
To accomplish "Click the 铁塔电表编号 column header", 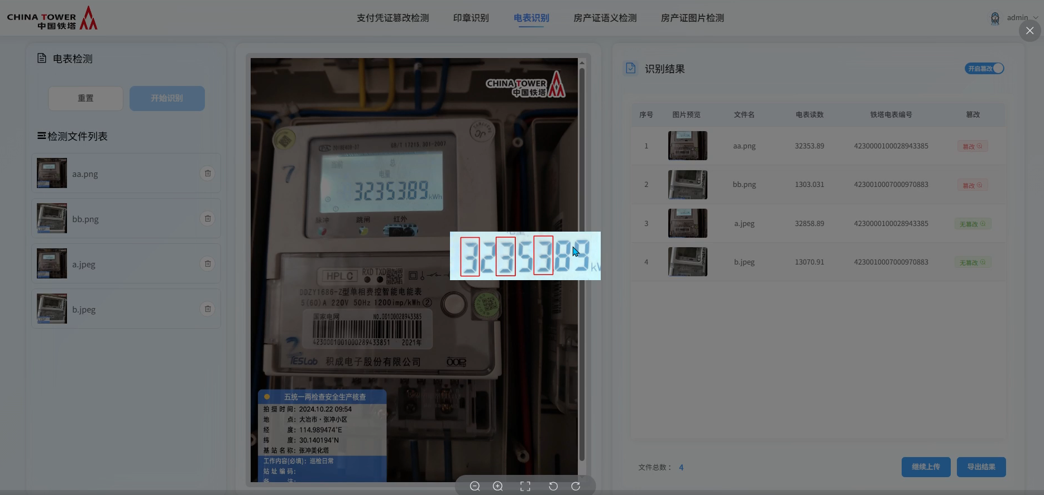I will (891, 114).
